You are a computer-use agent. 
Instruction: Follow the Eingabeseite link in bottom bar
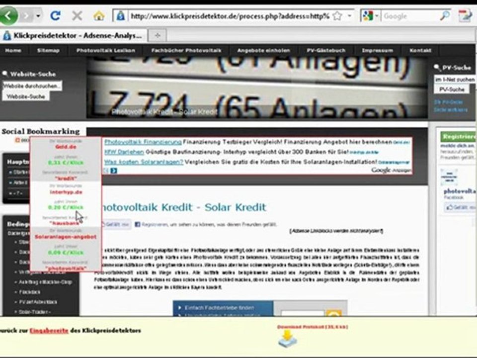[x=49, y=330]
